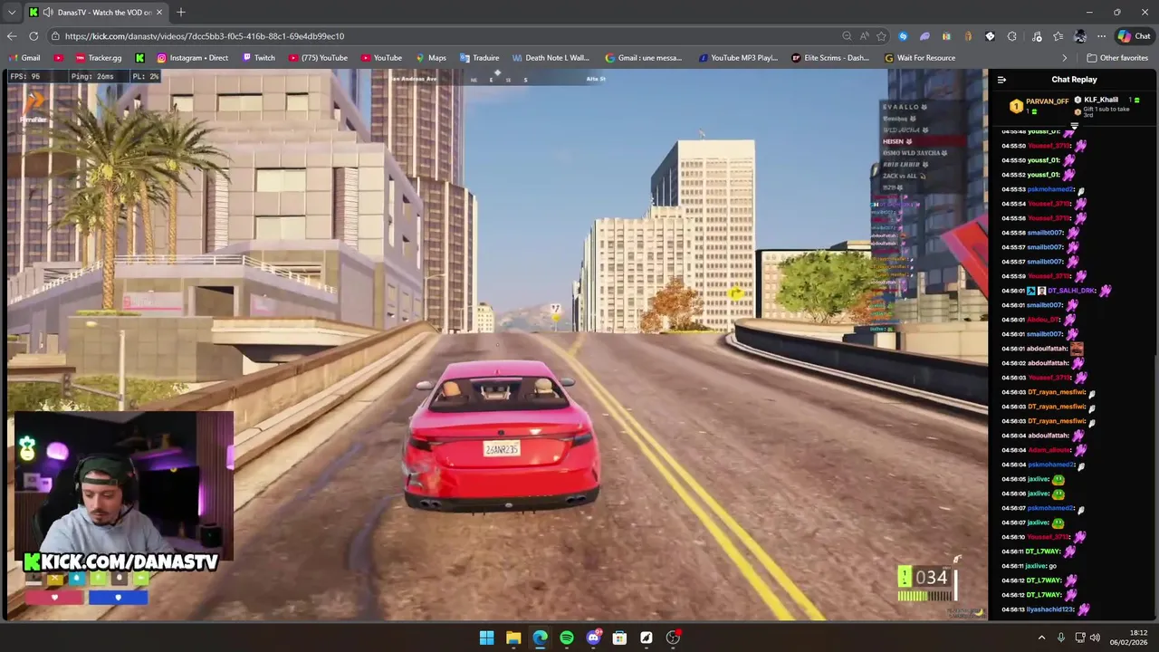Screen dimensions: 1159x652
Task: Open a new tab with the plus button
Action: 181,12
